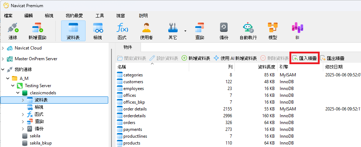Open the 其它 dropdown arrow
Screen dimensions: 361x147
click(185, 31)
